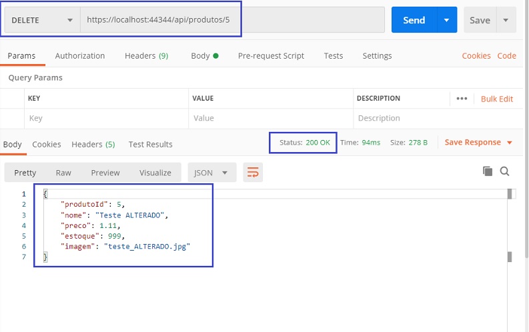Click the Value input cell
This screenshot has width=529, height=332.
(x=271, y=118)
